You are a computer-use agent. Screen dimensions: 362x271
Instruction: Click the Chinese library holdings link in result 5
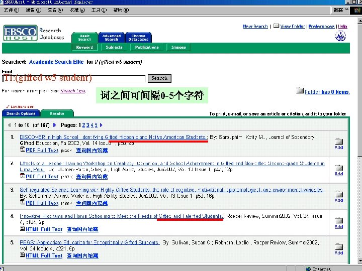(x=82, y=255)
